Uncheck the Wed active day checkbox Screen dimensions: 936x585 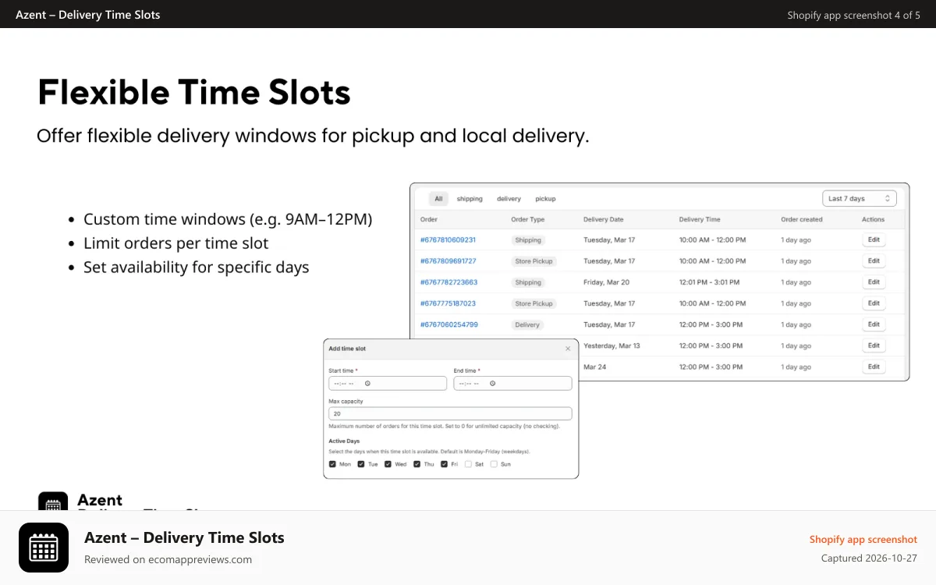tap(388, 464)
